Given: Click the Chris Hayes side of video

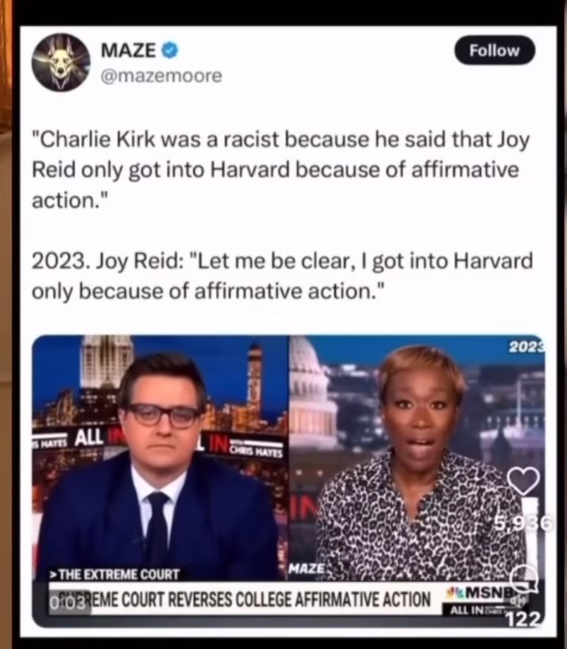Looking at the screenshot, I should (160, 458).
